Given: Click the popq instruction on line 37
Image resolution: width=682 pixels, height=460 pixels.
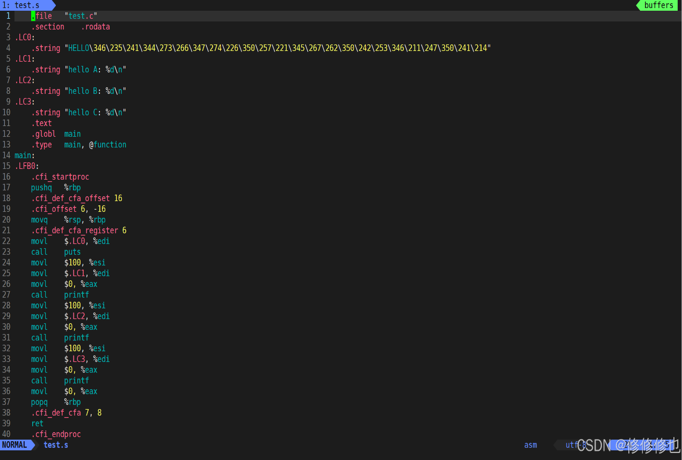Looking at the screenshot, I should [39, 402].
